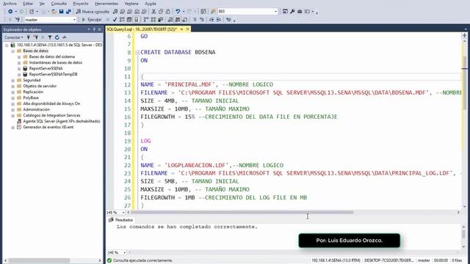Collapse the Bases de datos node
The height and width of the screenshot is (264, 470).
pos(13,51)
